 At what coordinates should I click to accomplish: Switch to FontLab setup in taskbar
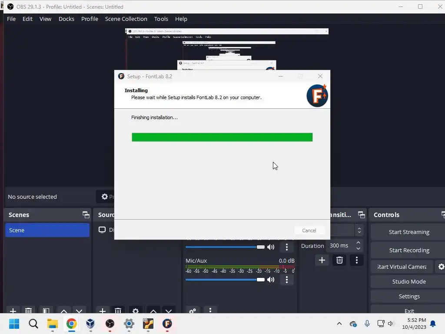coord(167,324)
